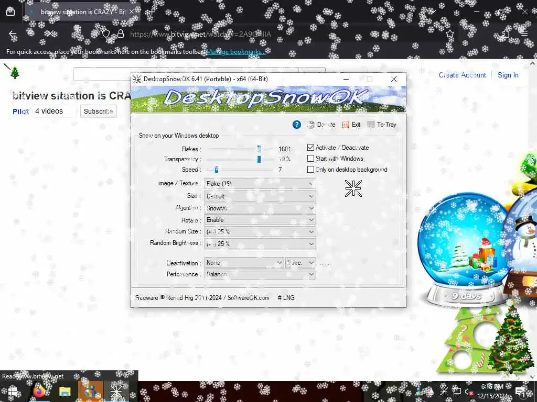This screenshot has height=402, width=537.
Task: Click the # LNG language menu
Action: [286, 298]
